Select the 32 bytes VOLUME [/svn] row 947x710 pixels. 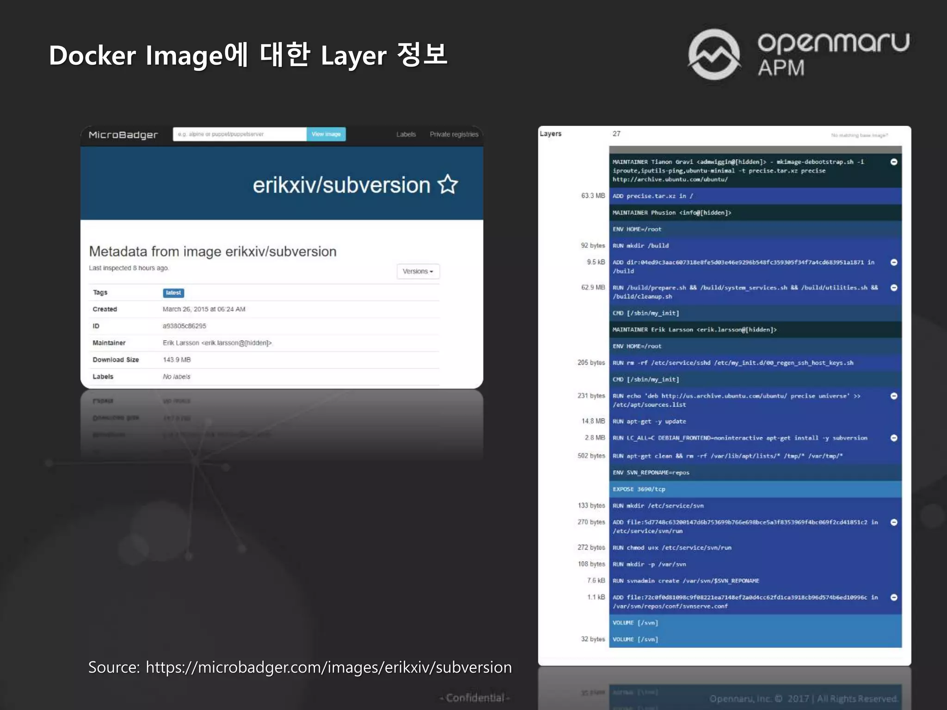[x=755, y=639]
